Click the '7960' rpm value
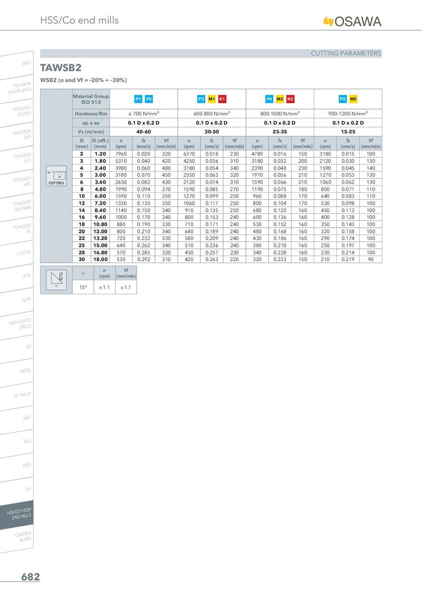Viewport: 422px width, 597px height. pos(121,154)
